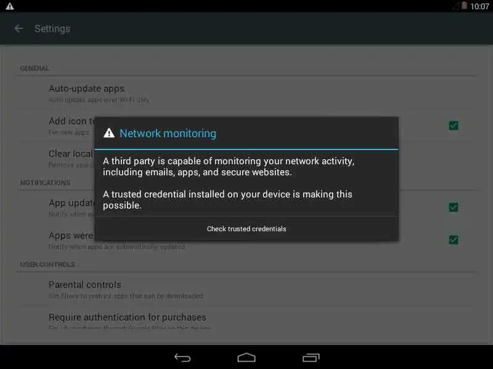Tap the Android home navigation button
The image size is (493, 369).
click(x=246, y=357)
